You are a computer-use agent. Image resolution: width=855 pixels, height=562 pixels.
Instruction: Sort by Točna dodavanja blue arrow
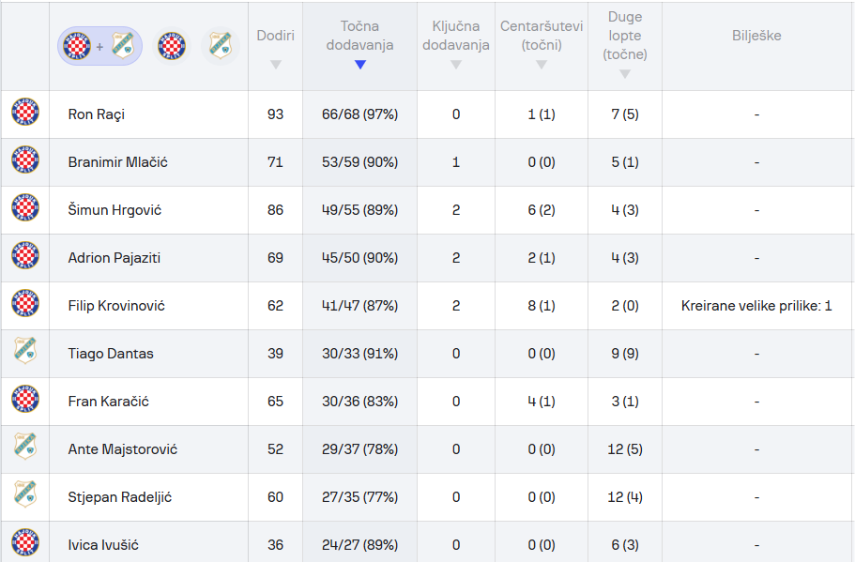[359, 65]
